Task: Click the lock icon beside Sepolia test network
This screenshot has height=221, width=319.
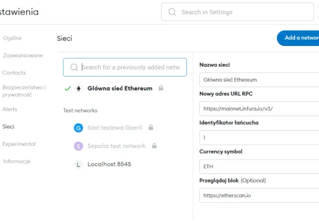Action: [x=154, y=145]
